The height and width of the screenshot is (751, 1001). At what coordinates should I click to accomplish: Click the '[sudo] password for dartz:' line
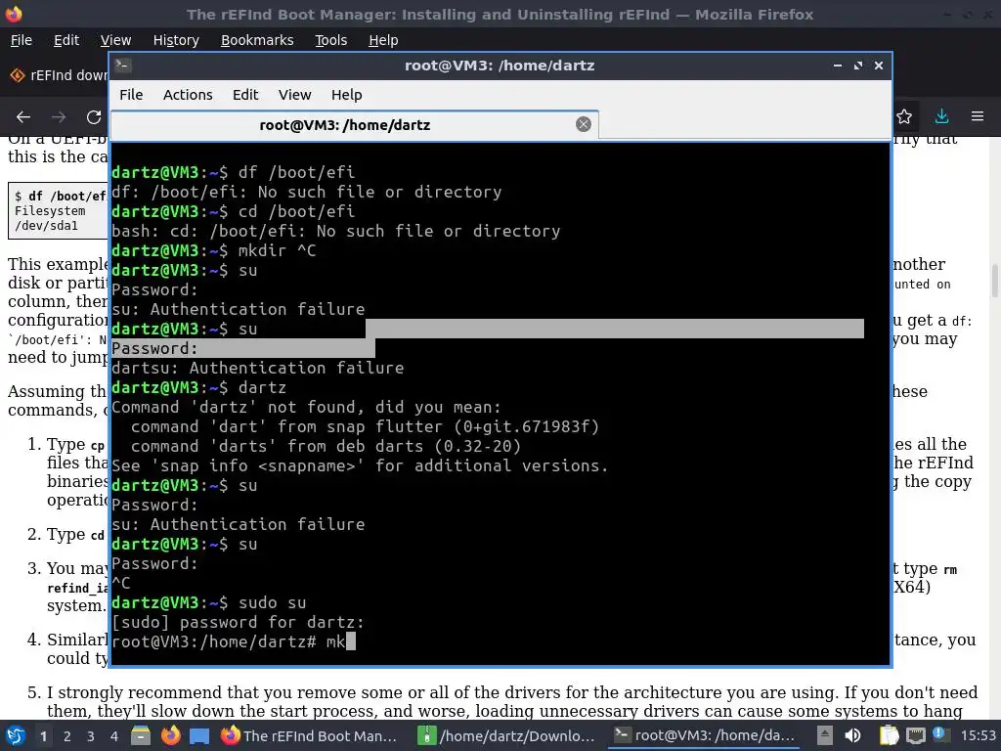[x=239, y=622]
